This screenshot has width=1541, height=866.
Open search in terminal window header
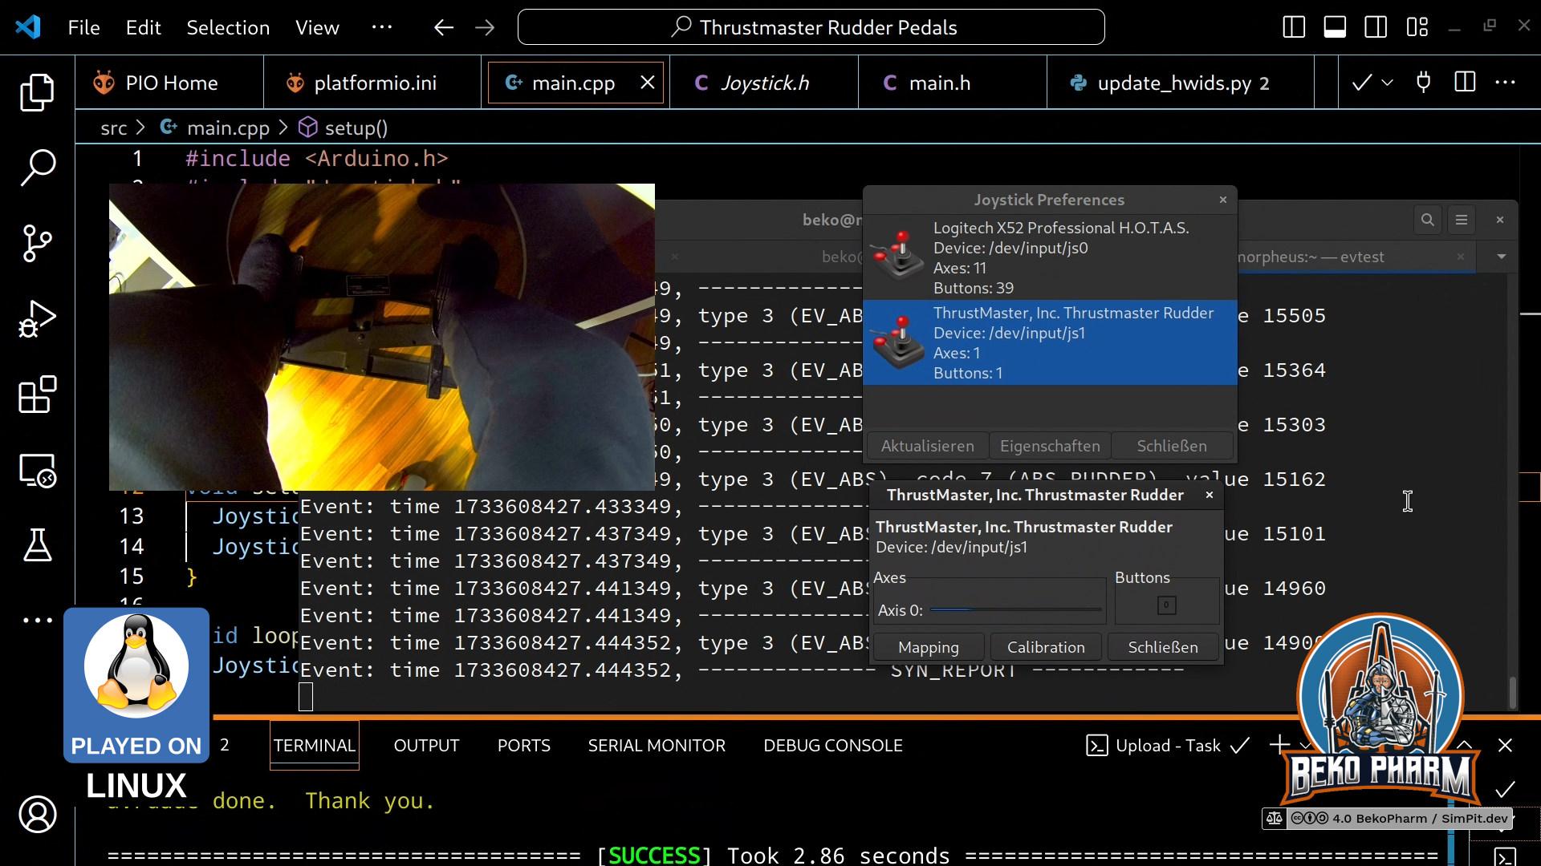[1427, 220]
